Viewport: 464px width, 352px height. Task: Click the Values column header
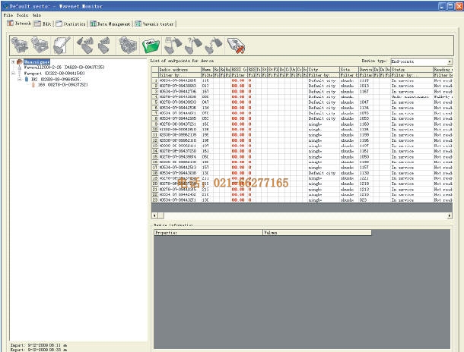pyautogui.click(x=317, y=233)
